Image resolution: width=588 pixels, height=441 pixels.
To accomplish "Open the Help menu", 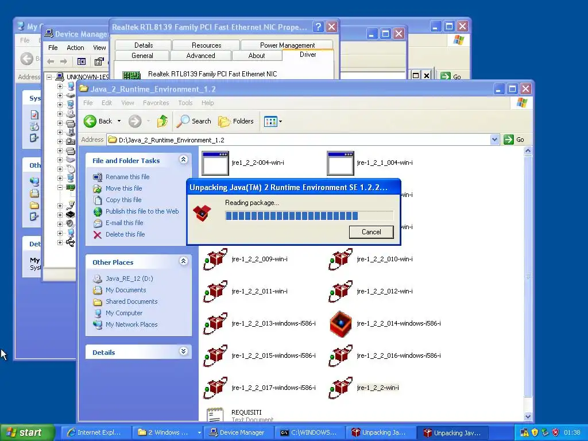I will [207, 103].
